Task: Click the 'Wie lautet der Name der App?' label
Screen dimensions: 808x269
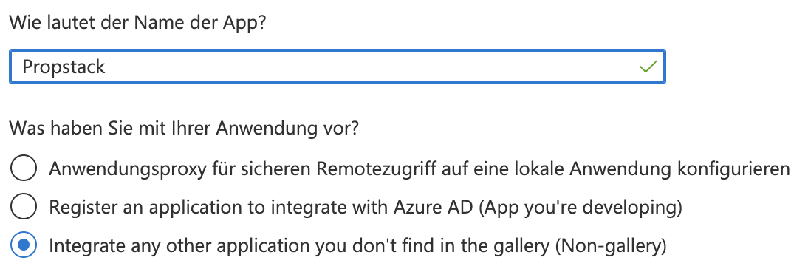Action: [137, 23]
